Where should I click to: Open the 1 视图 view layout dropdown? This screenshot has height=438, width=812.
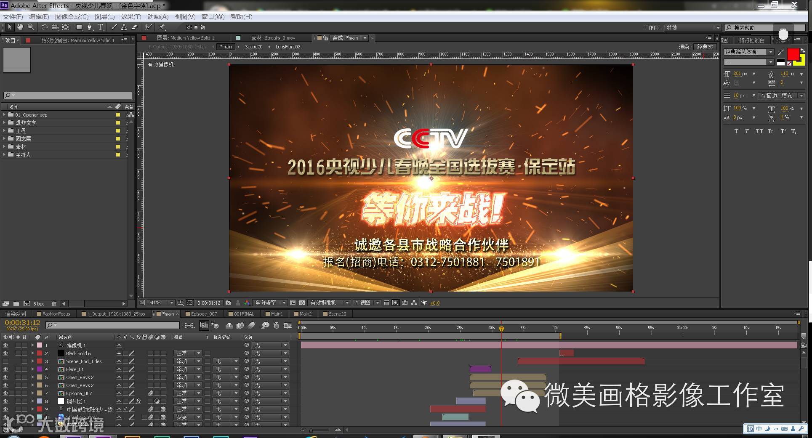367,303
